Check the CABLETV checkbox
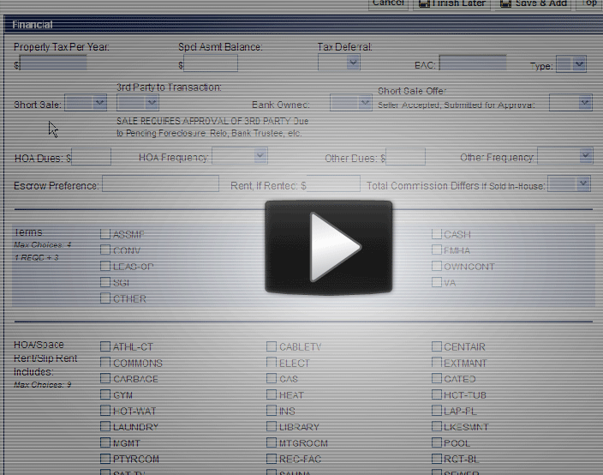Viewport: 603px width, 475px height. pyautogui.click(x=272, y=346)
